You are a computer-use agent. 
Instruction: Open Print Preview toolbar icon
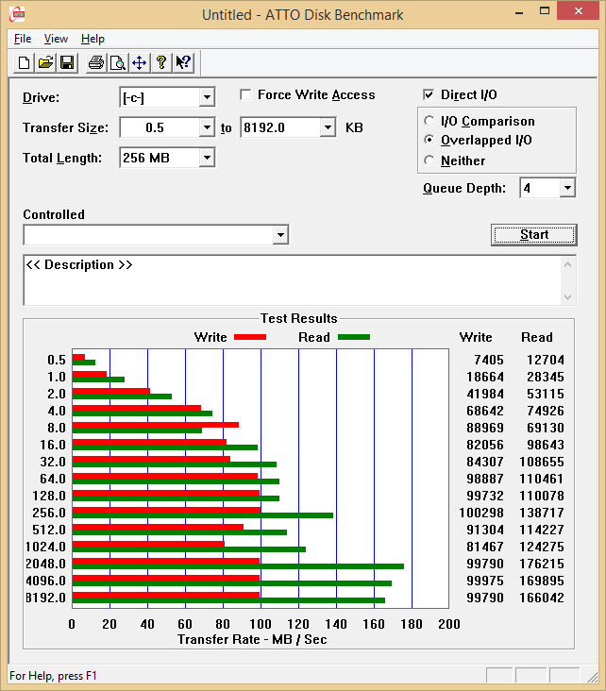click(x=118, y=62)
